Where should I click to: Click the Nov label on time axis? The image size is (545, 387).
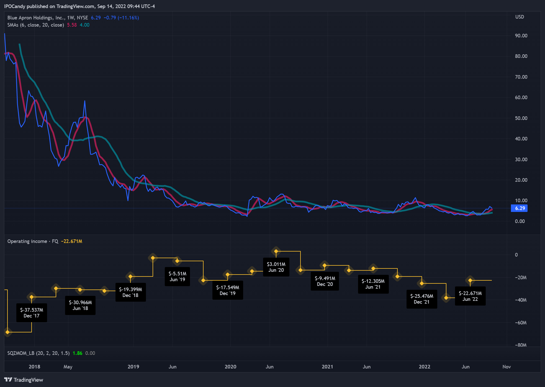(507, 367)
